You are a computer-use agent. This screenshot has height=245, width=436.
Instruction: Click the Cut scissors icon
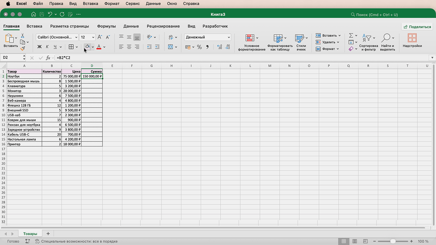coord(23,36)
